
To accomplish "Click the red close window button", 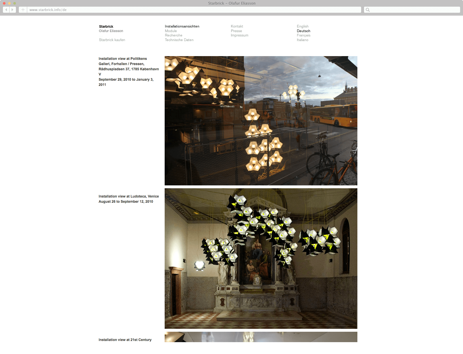I will [4, 3].
